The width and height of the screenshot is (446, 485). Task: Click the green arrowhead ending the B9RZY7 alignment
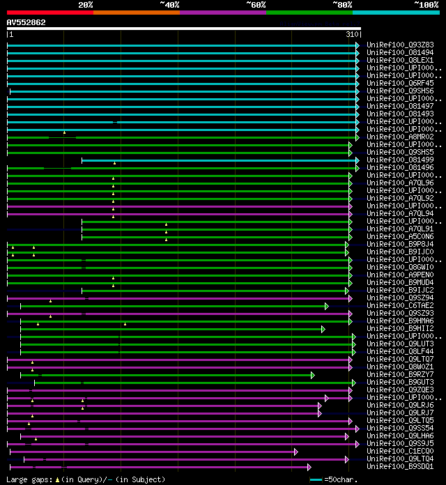[313, 376]
